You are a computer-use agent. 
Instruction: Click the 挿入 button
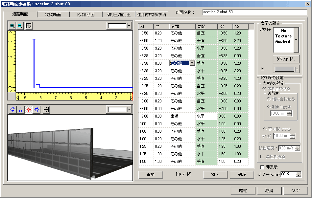(215, 175)
